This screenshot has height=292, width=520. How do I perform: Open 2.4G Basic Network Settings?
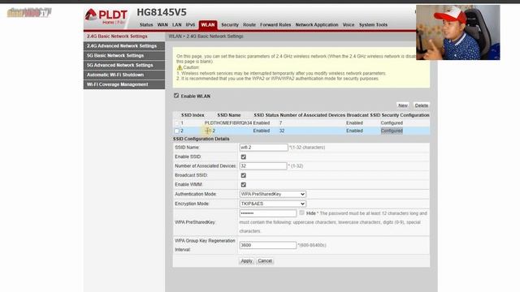(124, 36)
